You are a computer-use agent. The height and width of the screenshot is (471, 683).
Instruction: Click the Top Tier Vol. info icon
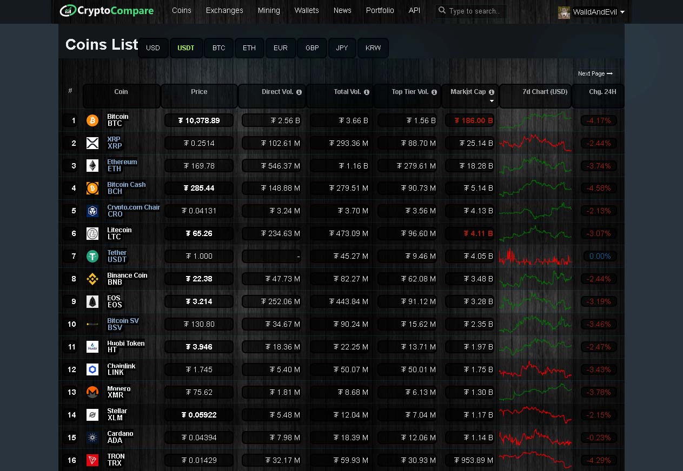[434, 92]
